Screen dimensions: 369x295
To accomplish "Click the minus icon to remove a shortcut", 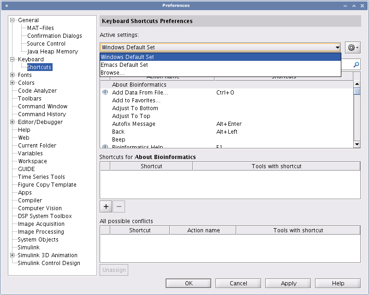I will (119, 206).
